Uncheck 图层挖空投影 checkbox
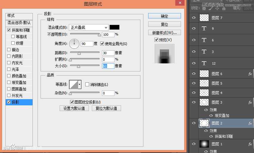This screenshot has width=254, height=153. pos(72,102)
